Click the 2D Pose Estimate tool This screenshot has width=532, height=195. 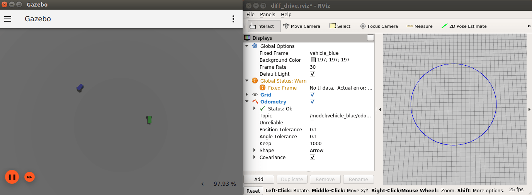(464, 26)
